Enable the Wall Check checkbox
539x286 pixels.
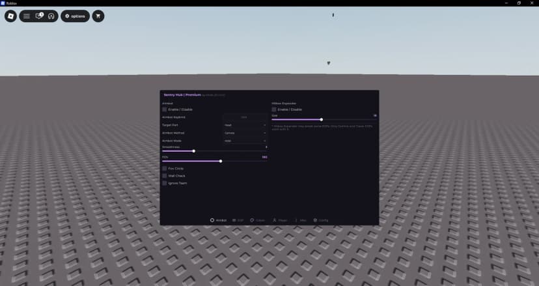[165, 175]
